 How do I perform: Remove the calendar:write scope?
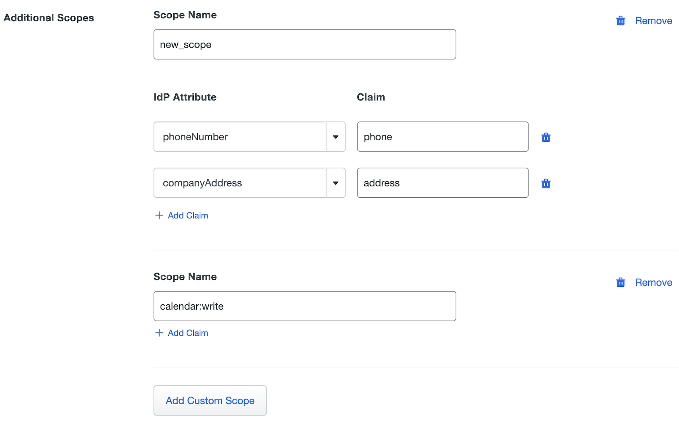653,282
